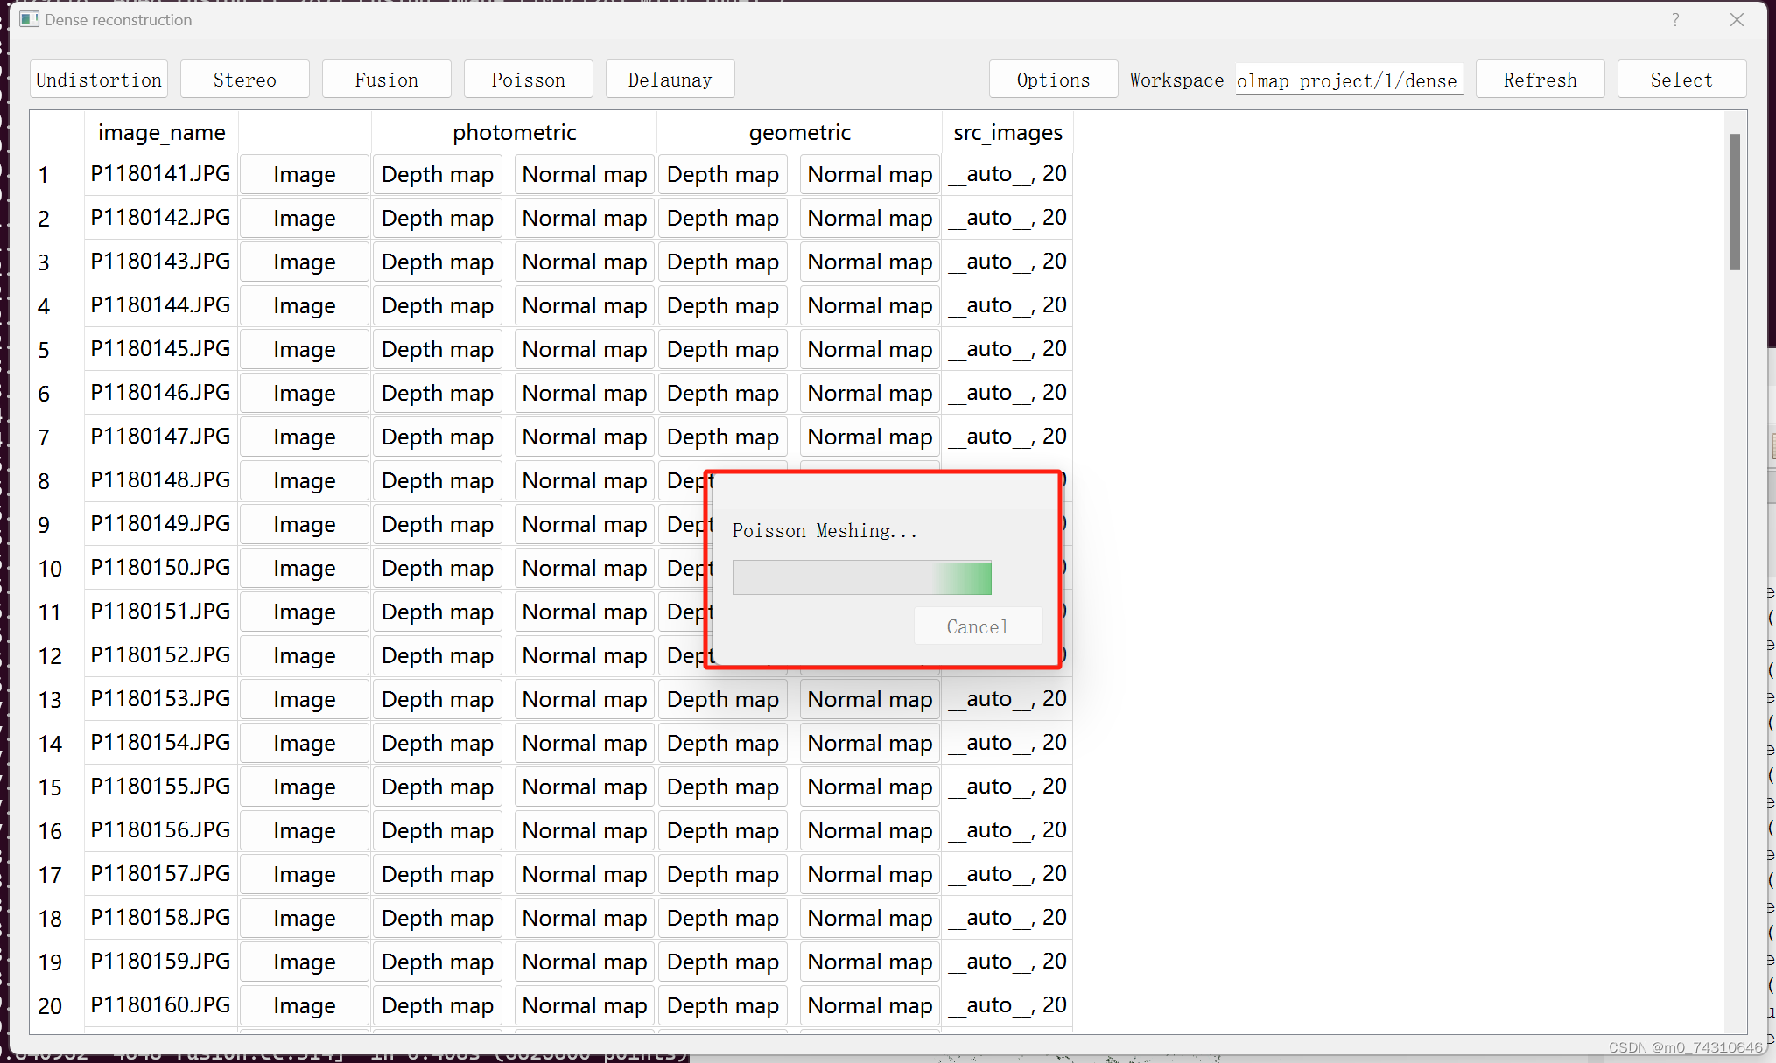The width and height of the screenshot is (1776, 1063).
Task: Refresh the workspace listing
Action: point(1540,80)
